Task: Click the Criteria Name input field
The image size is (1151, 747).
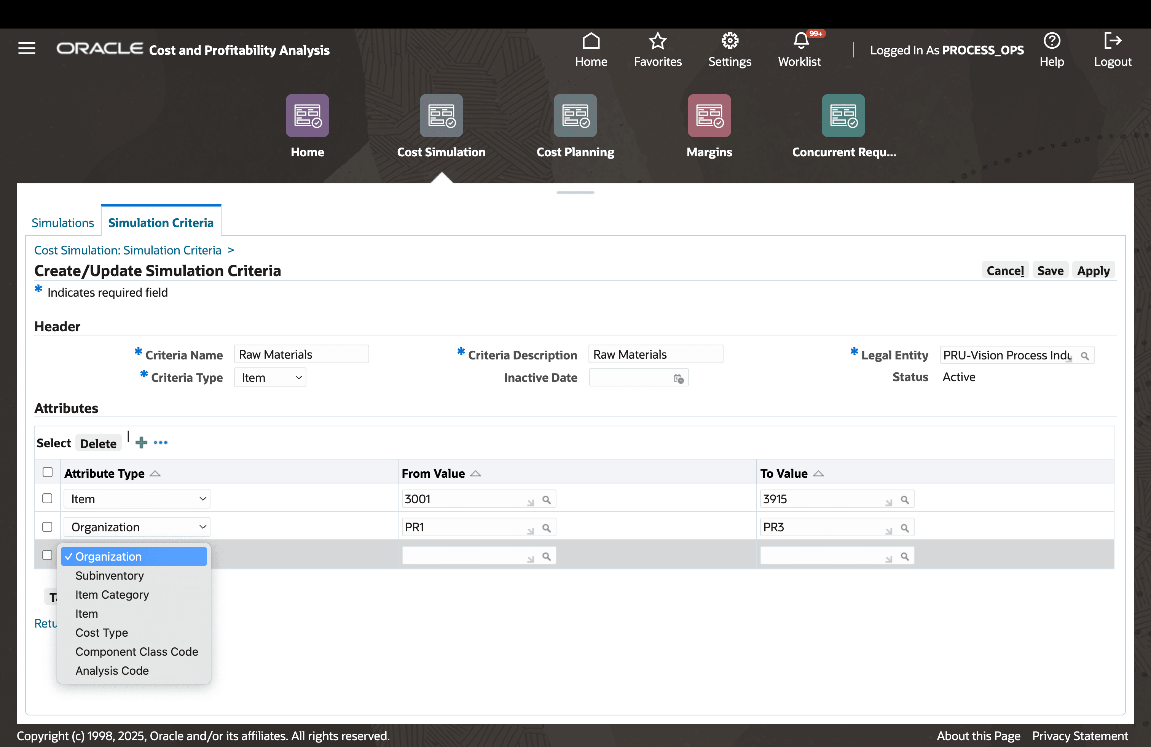Action: click(301, 354)
